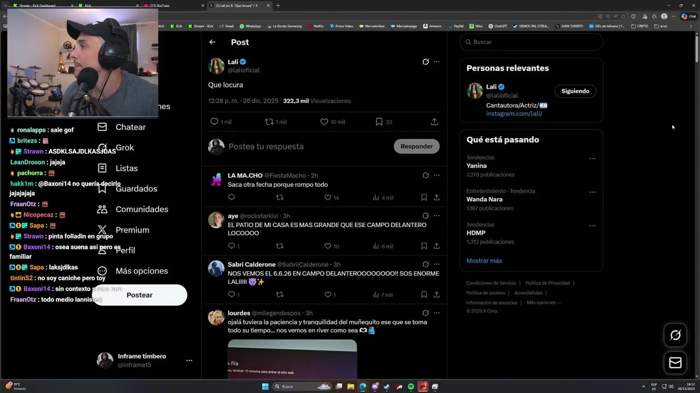Bookmark LA MA.CHO's reply
Image resolution: width=700 pixels, height=393 pixels.
click(424, 198)
